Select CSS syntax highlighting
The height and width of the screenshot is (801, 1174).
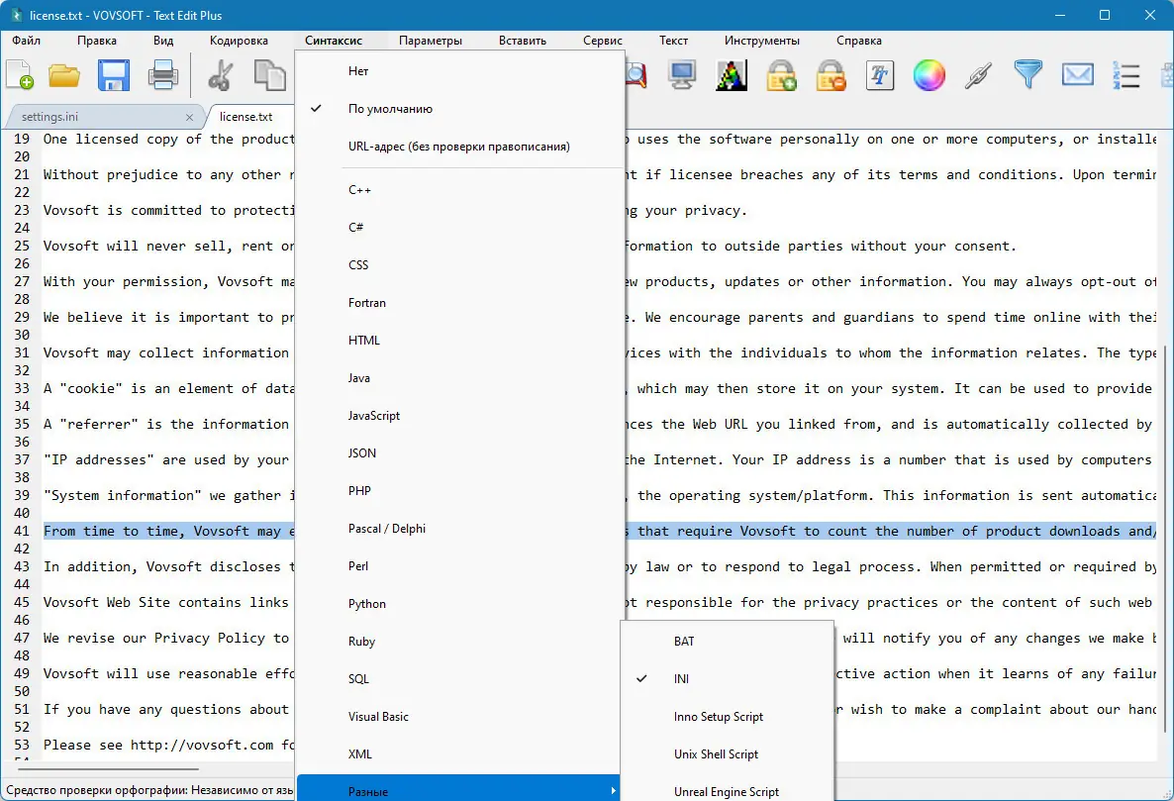click(x=460, y=265)
